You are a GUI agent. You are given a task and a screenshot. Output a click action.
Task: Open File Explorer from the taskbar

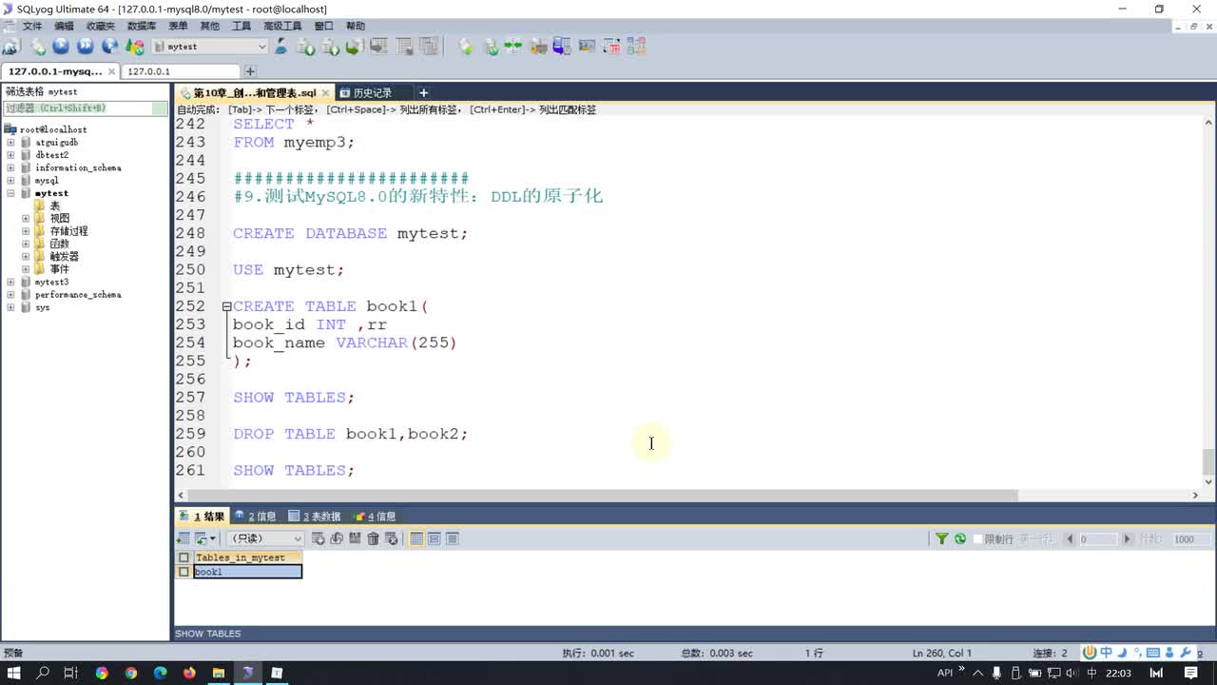pos(219,673)
